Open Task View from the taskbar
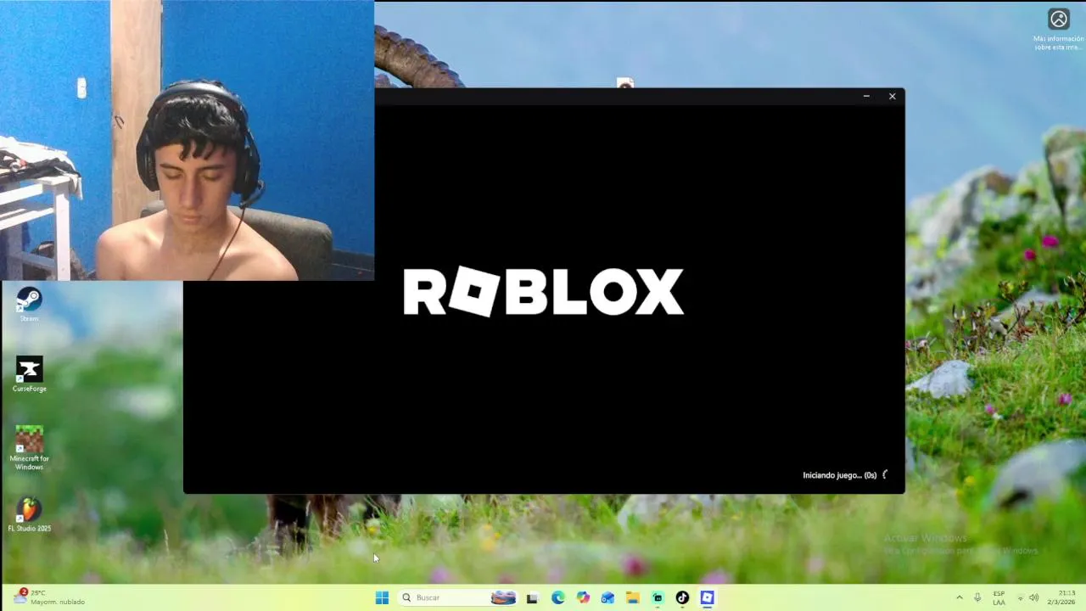Viewport: 1086px width, 611px height. [x=532, y=597]
